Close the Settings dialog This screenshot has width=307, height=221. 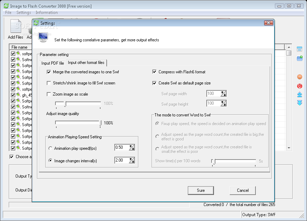click(268, 23)
